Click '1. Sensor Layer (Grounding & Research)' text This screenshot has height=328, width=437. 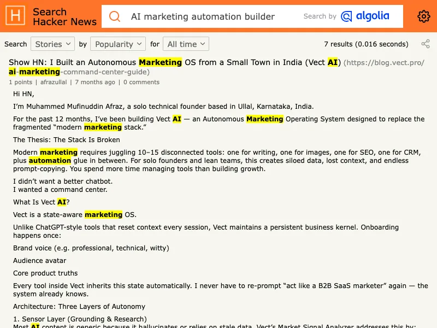point(80,319)
